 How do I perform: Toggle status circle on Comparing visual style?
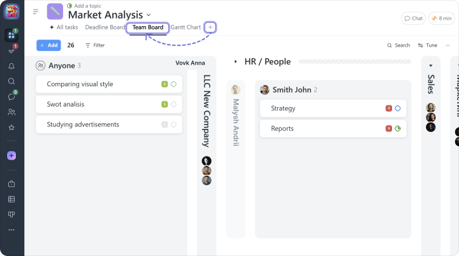point(173,84)
